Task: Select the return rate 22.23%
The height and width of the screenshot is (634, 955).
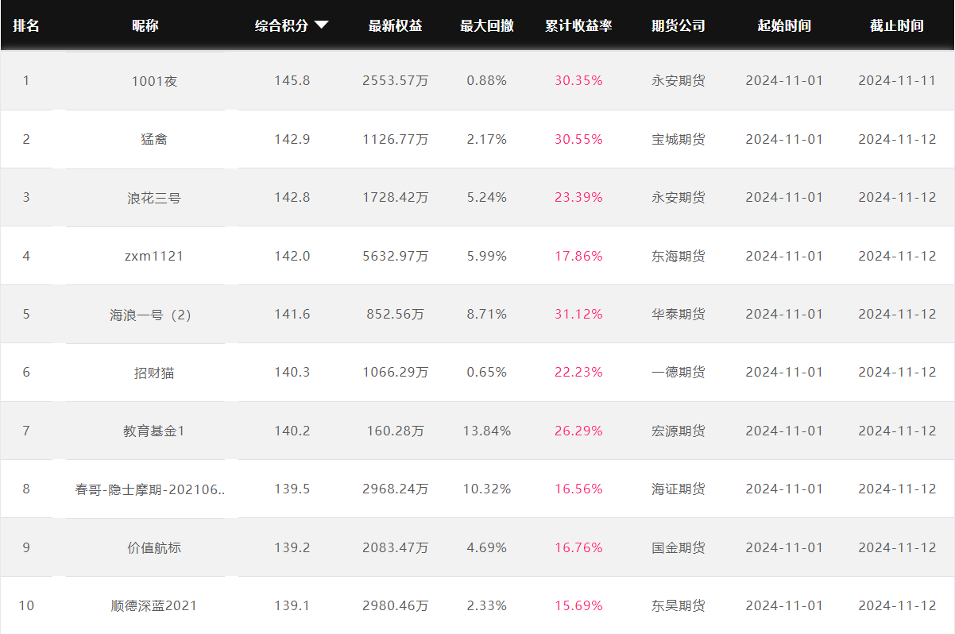Action: [x=578, y=372]
